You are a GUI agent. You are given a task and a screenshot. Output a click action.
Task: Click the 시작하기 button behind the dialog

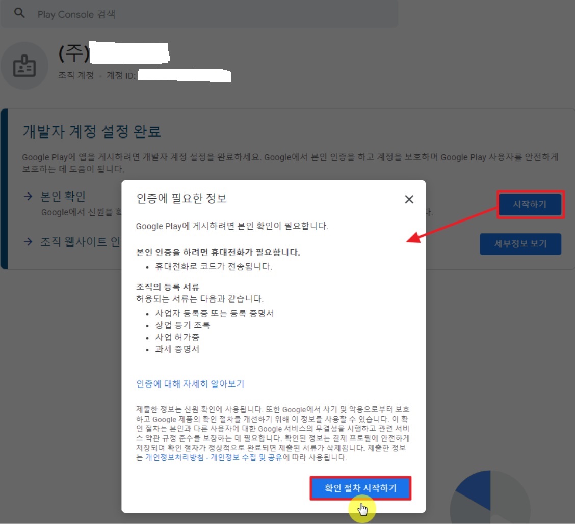click(530, 204)
